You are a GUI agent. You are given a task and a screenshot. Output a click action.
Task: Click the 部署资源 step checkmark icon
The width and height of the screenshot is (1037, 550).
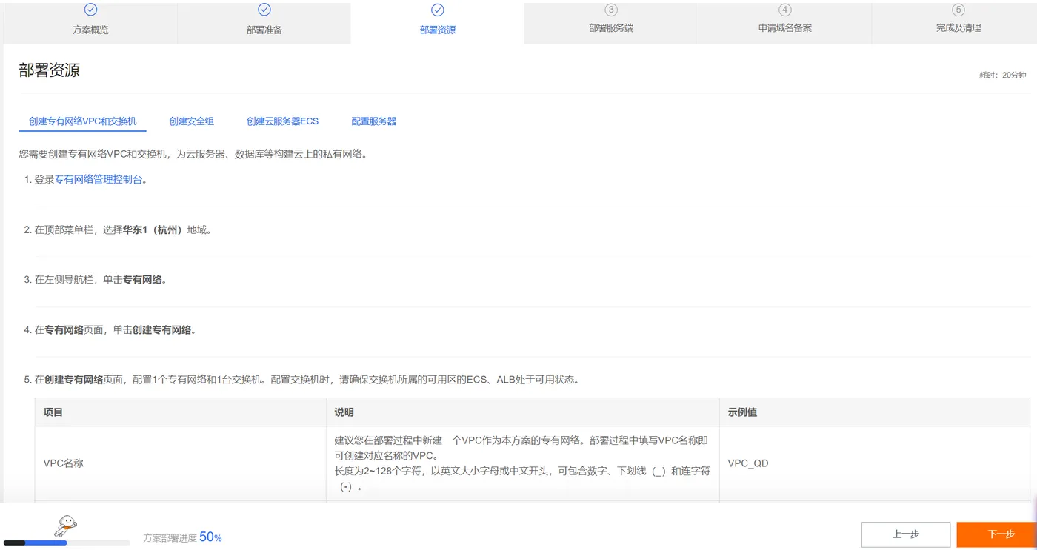click(x=438, y=10)
